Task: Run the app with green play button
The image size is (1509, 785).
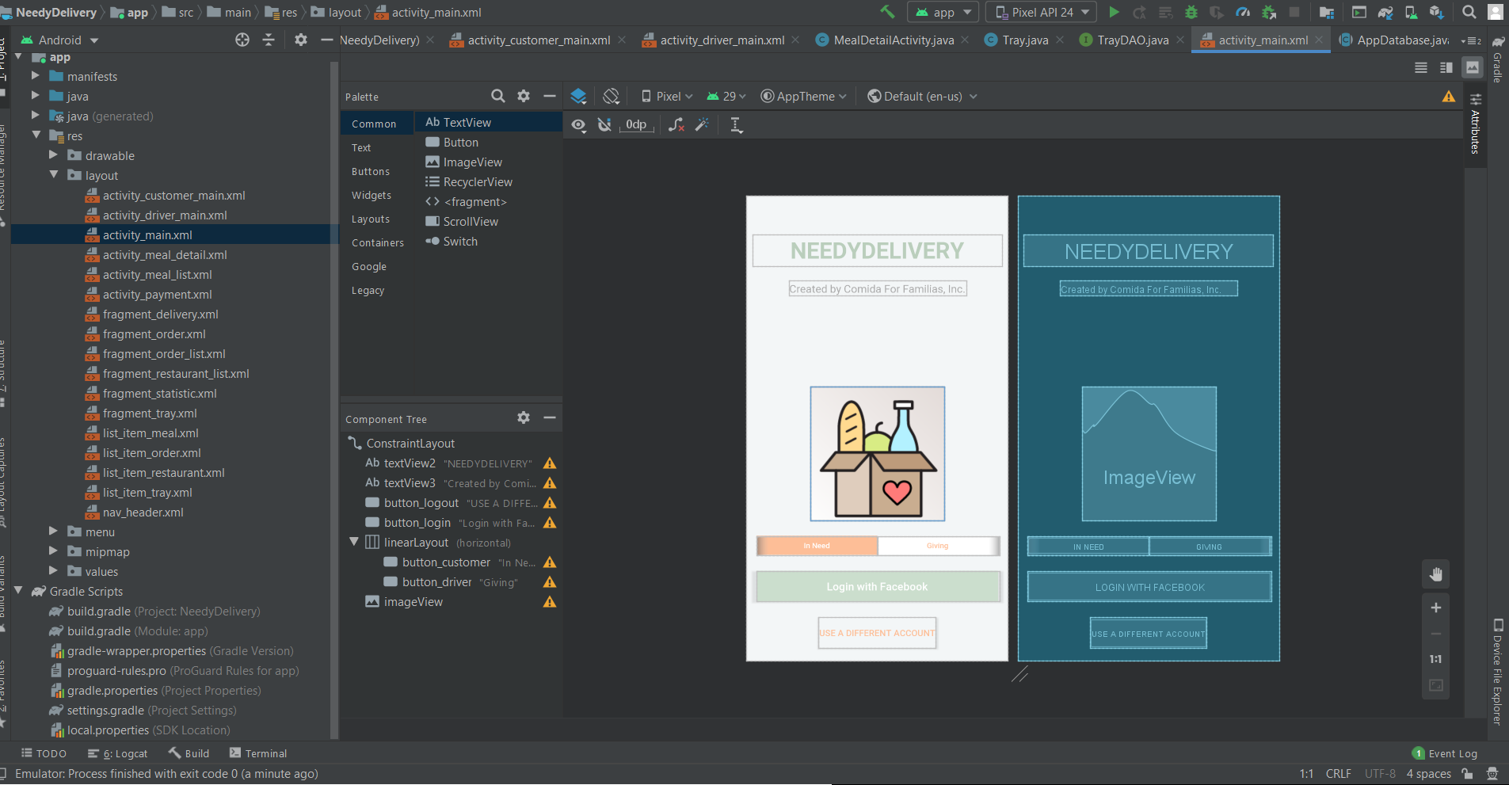Action: coord(1114,12)
